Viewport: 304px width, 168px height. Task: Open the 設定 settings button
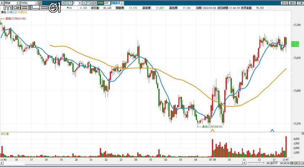(x=285, y=3)
